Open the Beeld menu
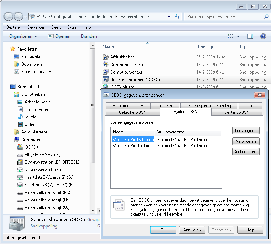The image size is (271, 244). click(x=56, y=27)
